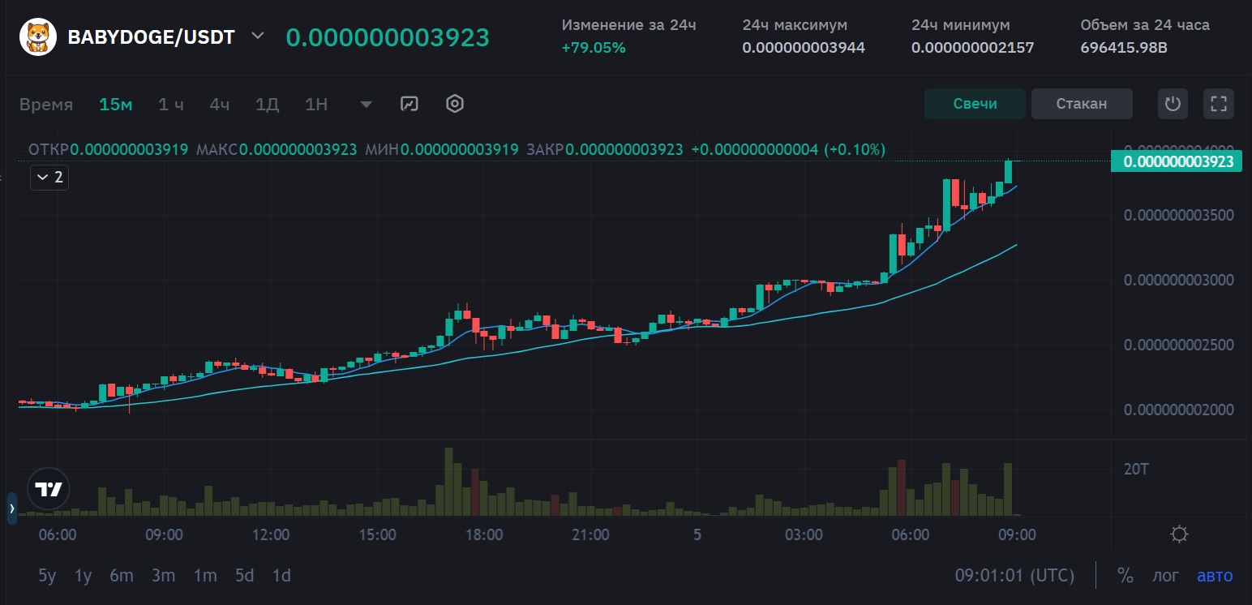
Task: Expand more timeframe options arrow
Action: (367, 105)
